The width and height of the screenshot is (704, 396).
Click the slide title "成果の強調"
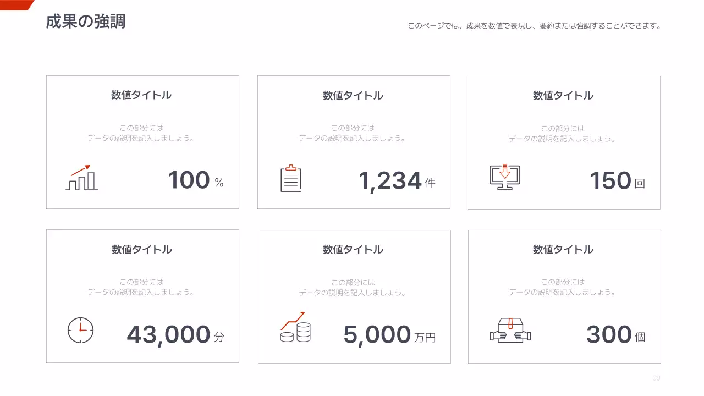click(x=86, y=23)
